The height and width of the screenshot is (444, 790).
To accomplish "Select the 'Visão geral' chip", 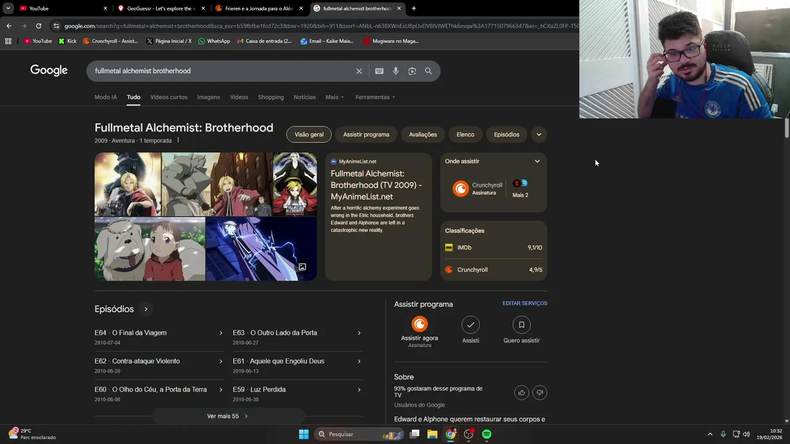I will click(x=309, y=134).
